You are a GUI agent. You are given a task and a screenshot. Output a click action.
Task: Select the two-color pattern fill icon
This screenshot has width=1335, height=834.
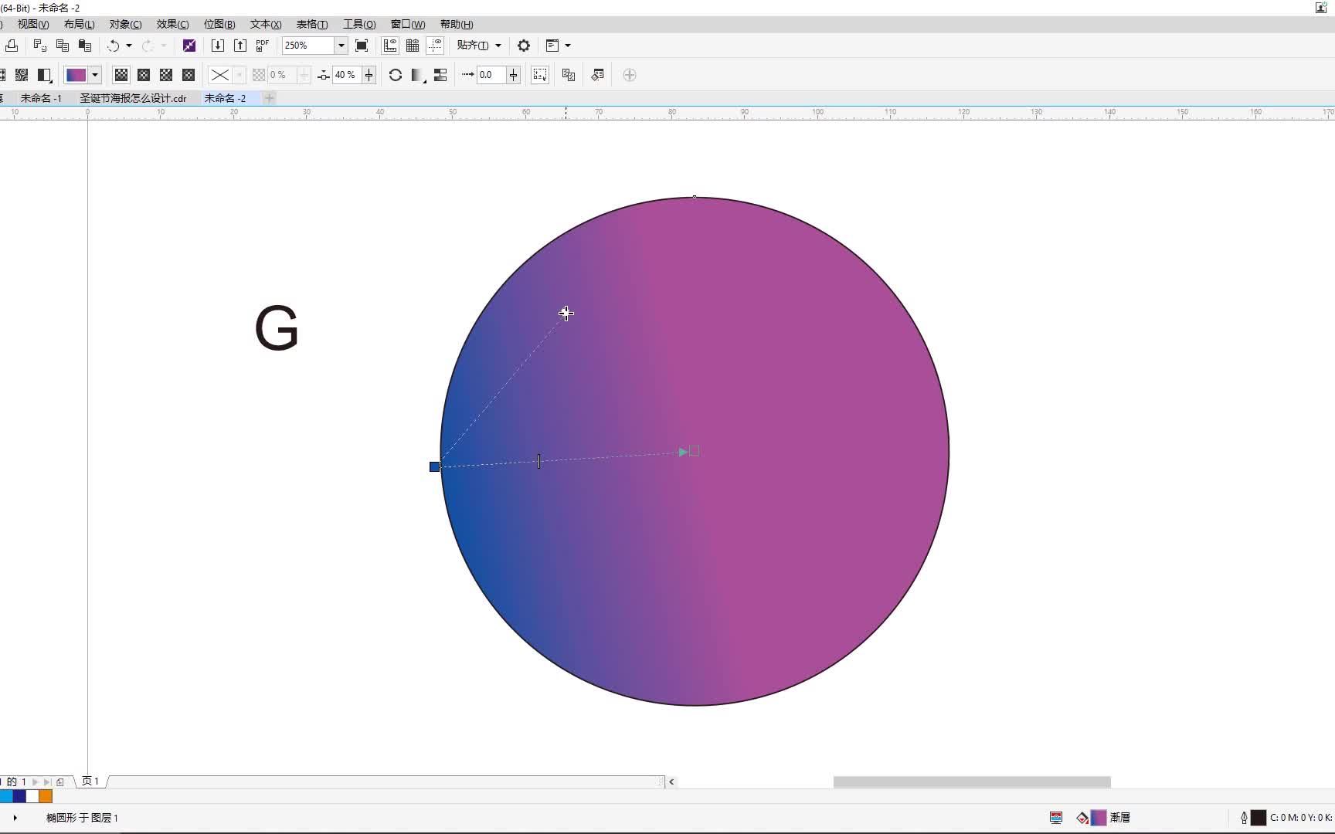[45, 75]
